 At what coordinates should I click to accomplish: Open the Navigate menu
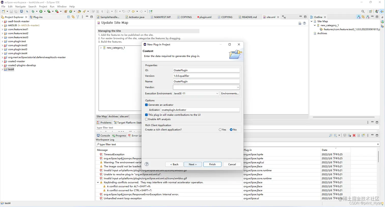(20, 6)
